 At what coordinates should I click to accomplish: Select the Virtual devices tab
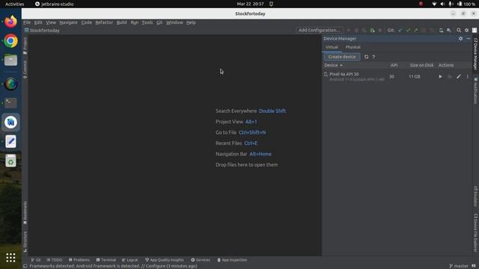point(332,47)
